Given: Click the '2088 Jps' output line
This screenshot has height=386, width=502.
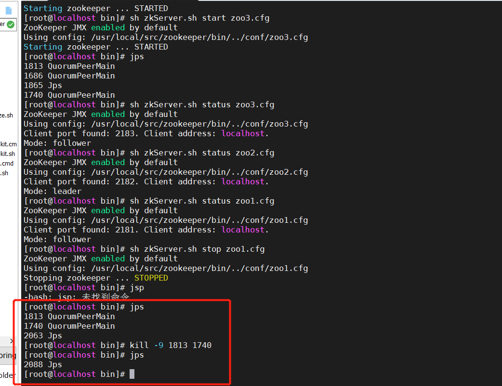Looking at the screenshot, I should [x=43, y=364].
